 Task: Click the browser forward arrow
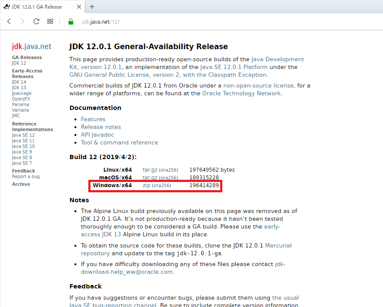[x=22, y=22]
